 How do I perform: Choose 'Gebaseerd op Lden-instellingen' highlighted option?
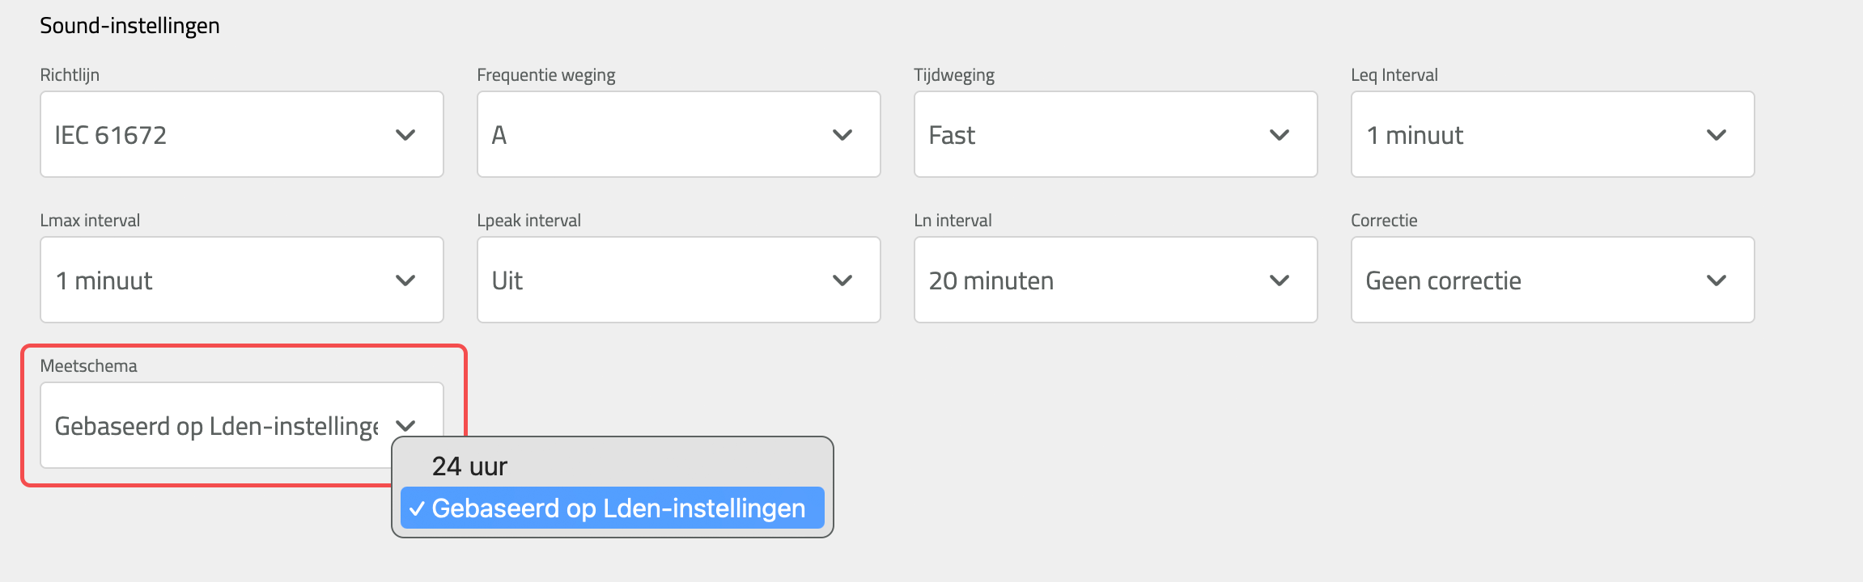617,508
